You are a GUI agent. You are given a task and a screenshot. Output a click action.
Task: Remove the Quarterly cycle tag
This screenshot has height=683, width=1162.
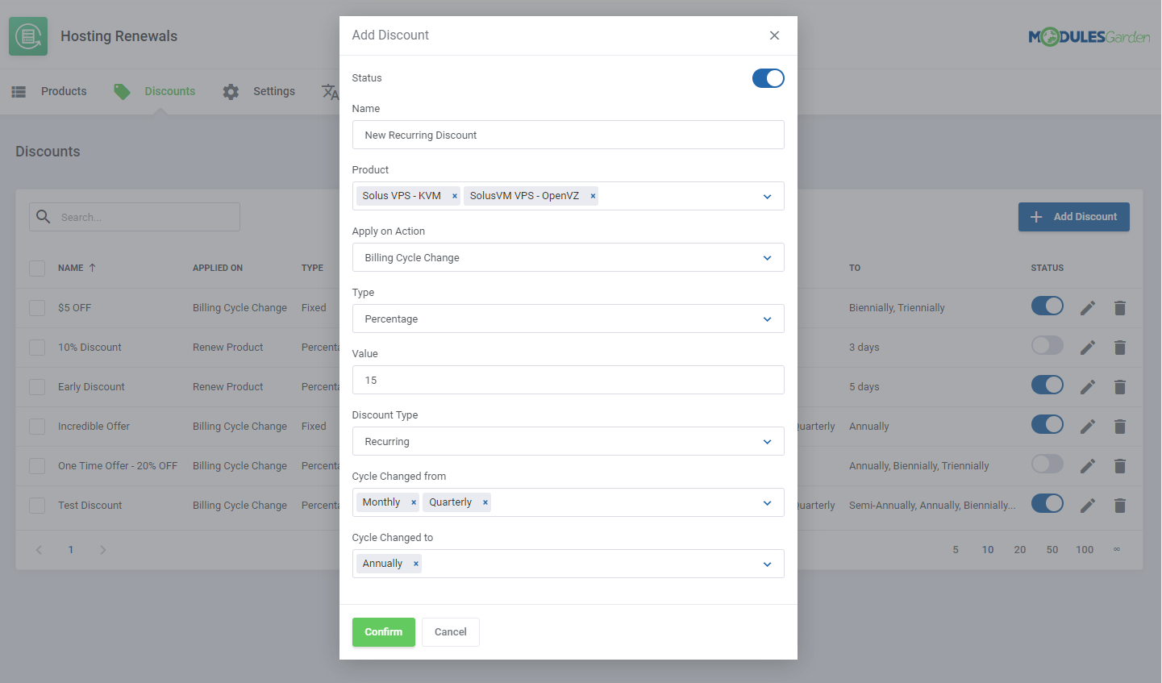485,502
